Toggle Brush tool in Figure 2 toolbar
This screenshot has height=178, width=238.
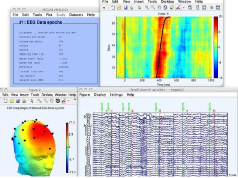[x=64, y=101]
